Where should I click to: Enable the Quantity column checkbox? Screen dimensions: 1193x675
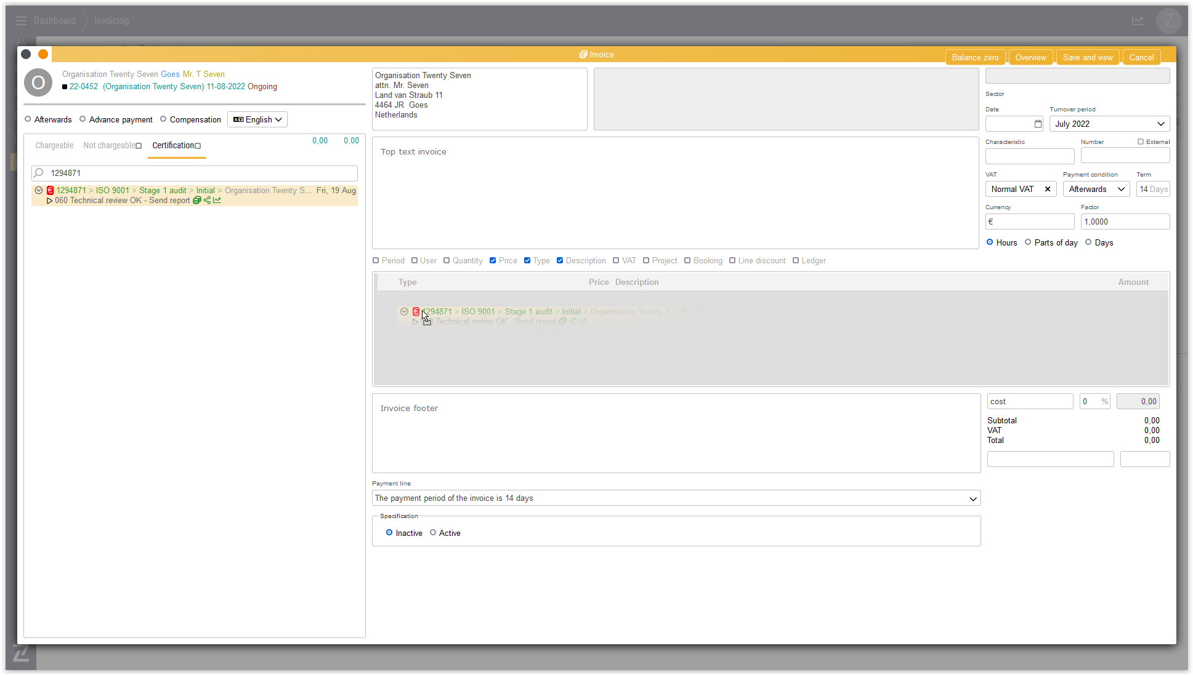[447, 261]
